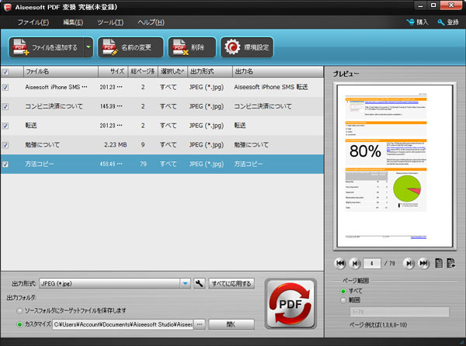Screen dimensions: 466x346
Task: Go to next page in preview
Action: click(409, 263)
